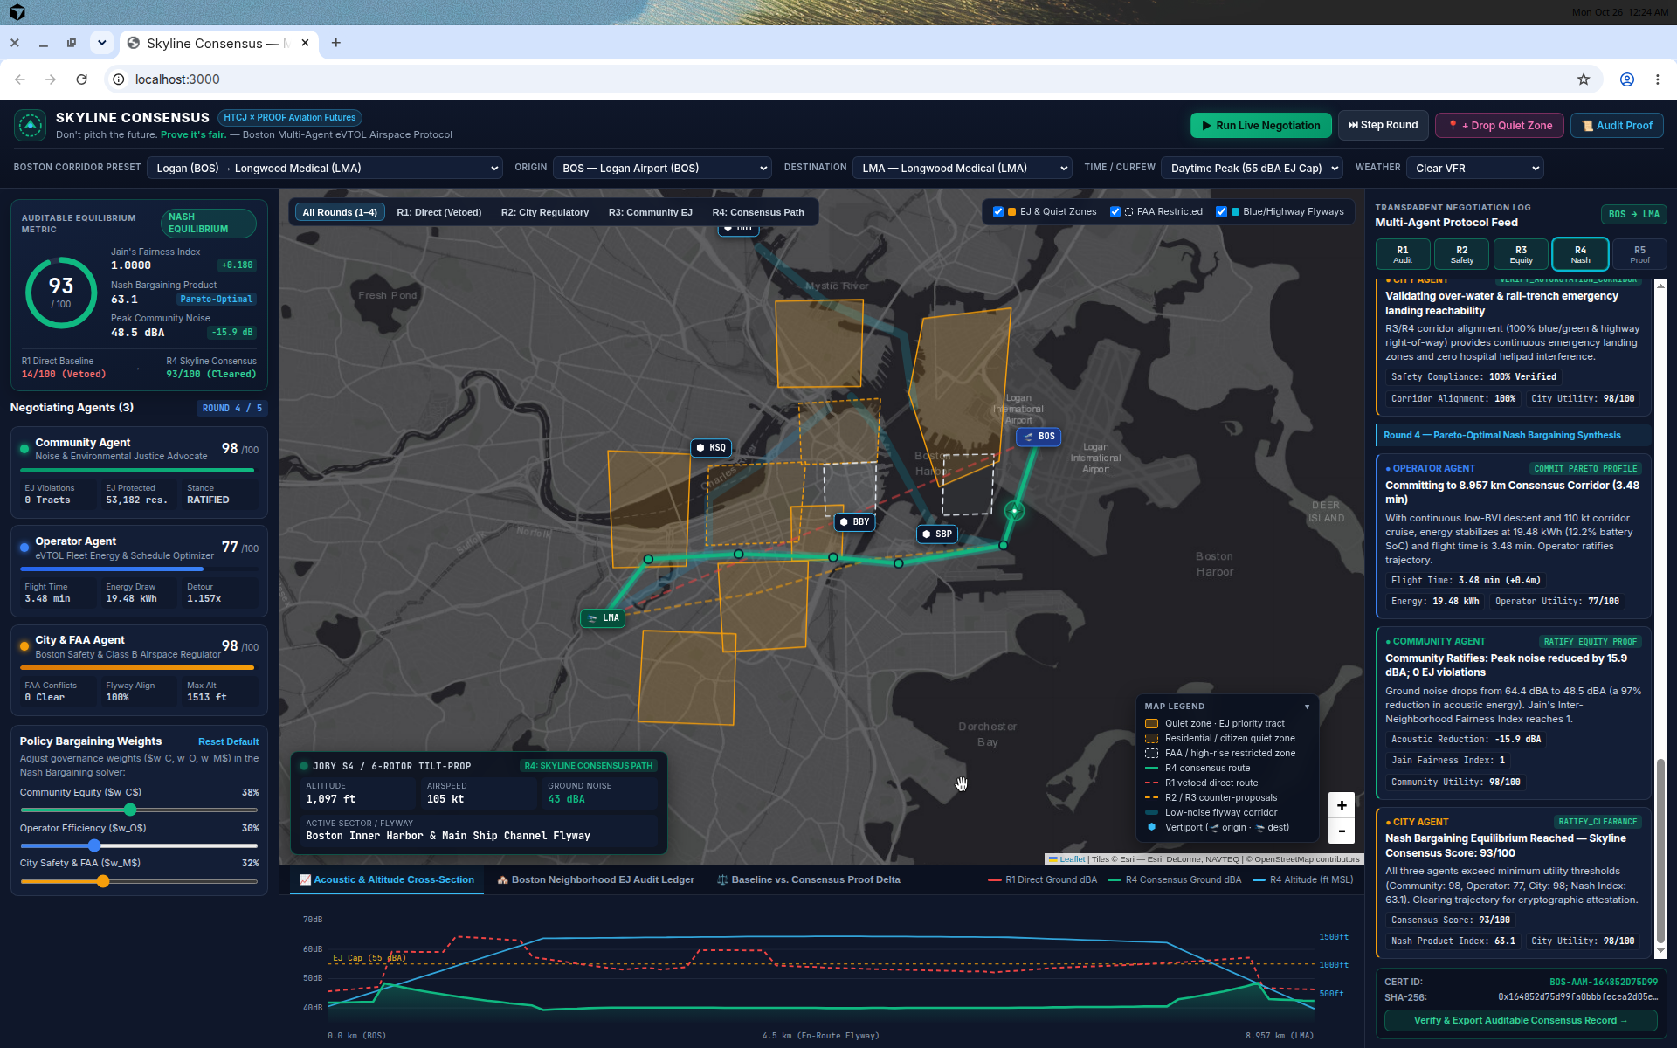Adjust the Operator Efficiency weight slider
This screenshot has height=1048, width=1677.
[x=139, y=845]
